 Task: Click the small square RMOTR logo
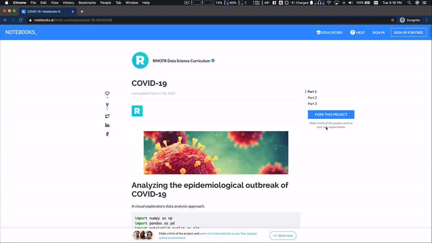pos(137,111)
